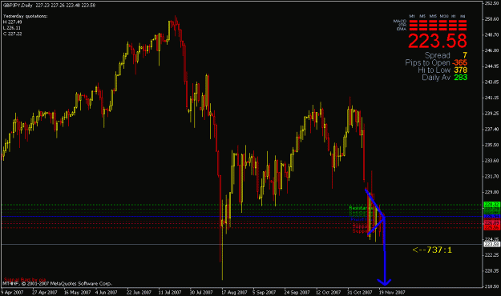Viewport: 501px width, 296px height.
Task: Click the 235.50 price axis label
Action: (491, 145)
